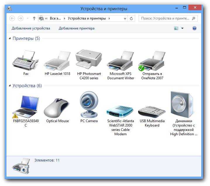Select HP Photosmart C4200 series printer
The width and height of the screenshot is (210, 186).
pos(89,59)
